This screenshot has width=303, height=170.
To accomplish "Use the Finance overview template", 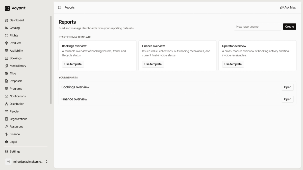I will tap(153, 64).
